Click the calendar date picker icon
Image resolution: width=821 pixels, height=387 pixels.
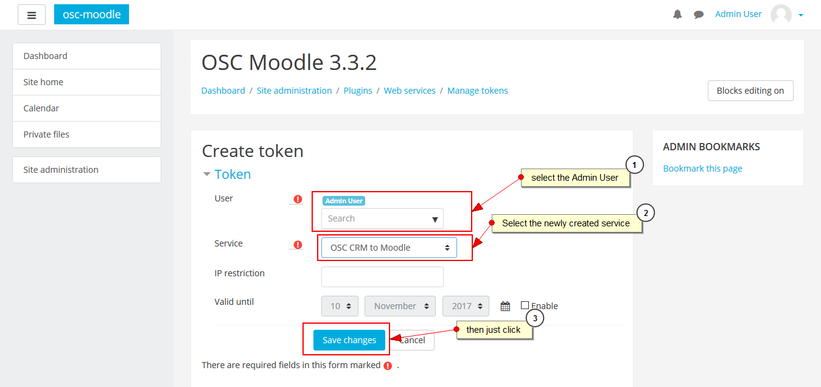[505, 306]
